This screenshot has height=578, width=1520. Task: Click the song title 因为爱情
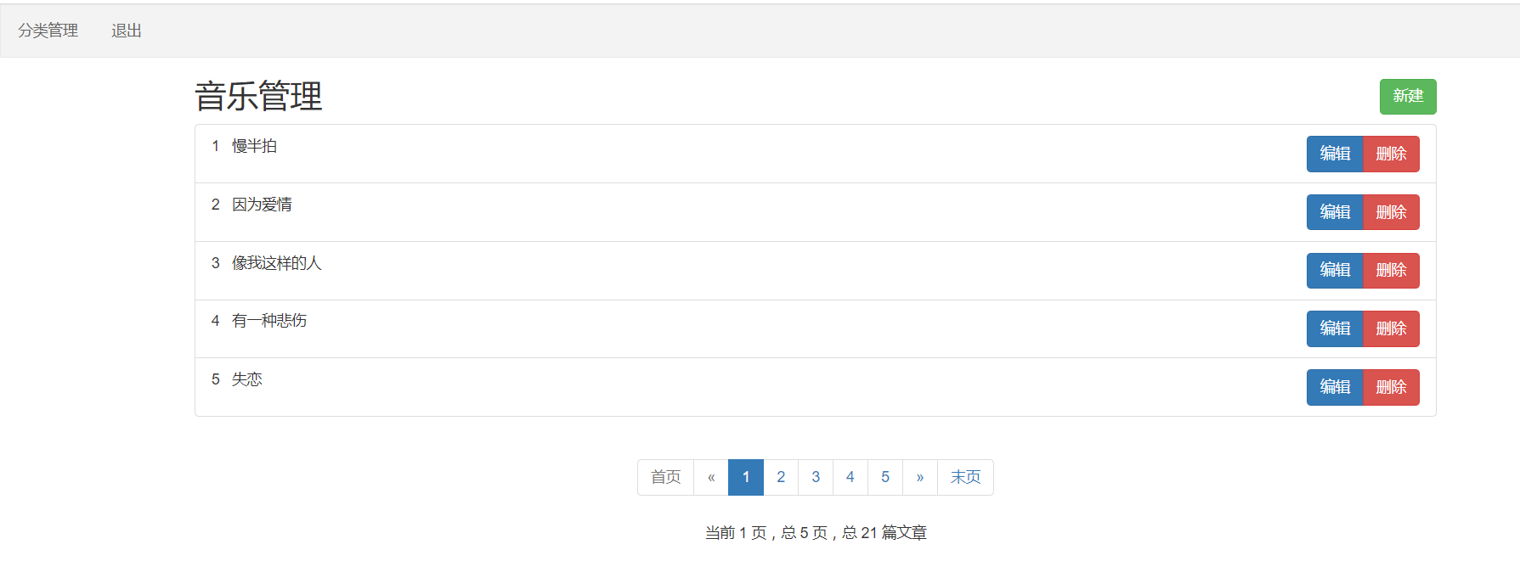click(x=262, y=205)
